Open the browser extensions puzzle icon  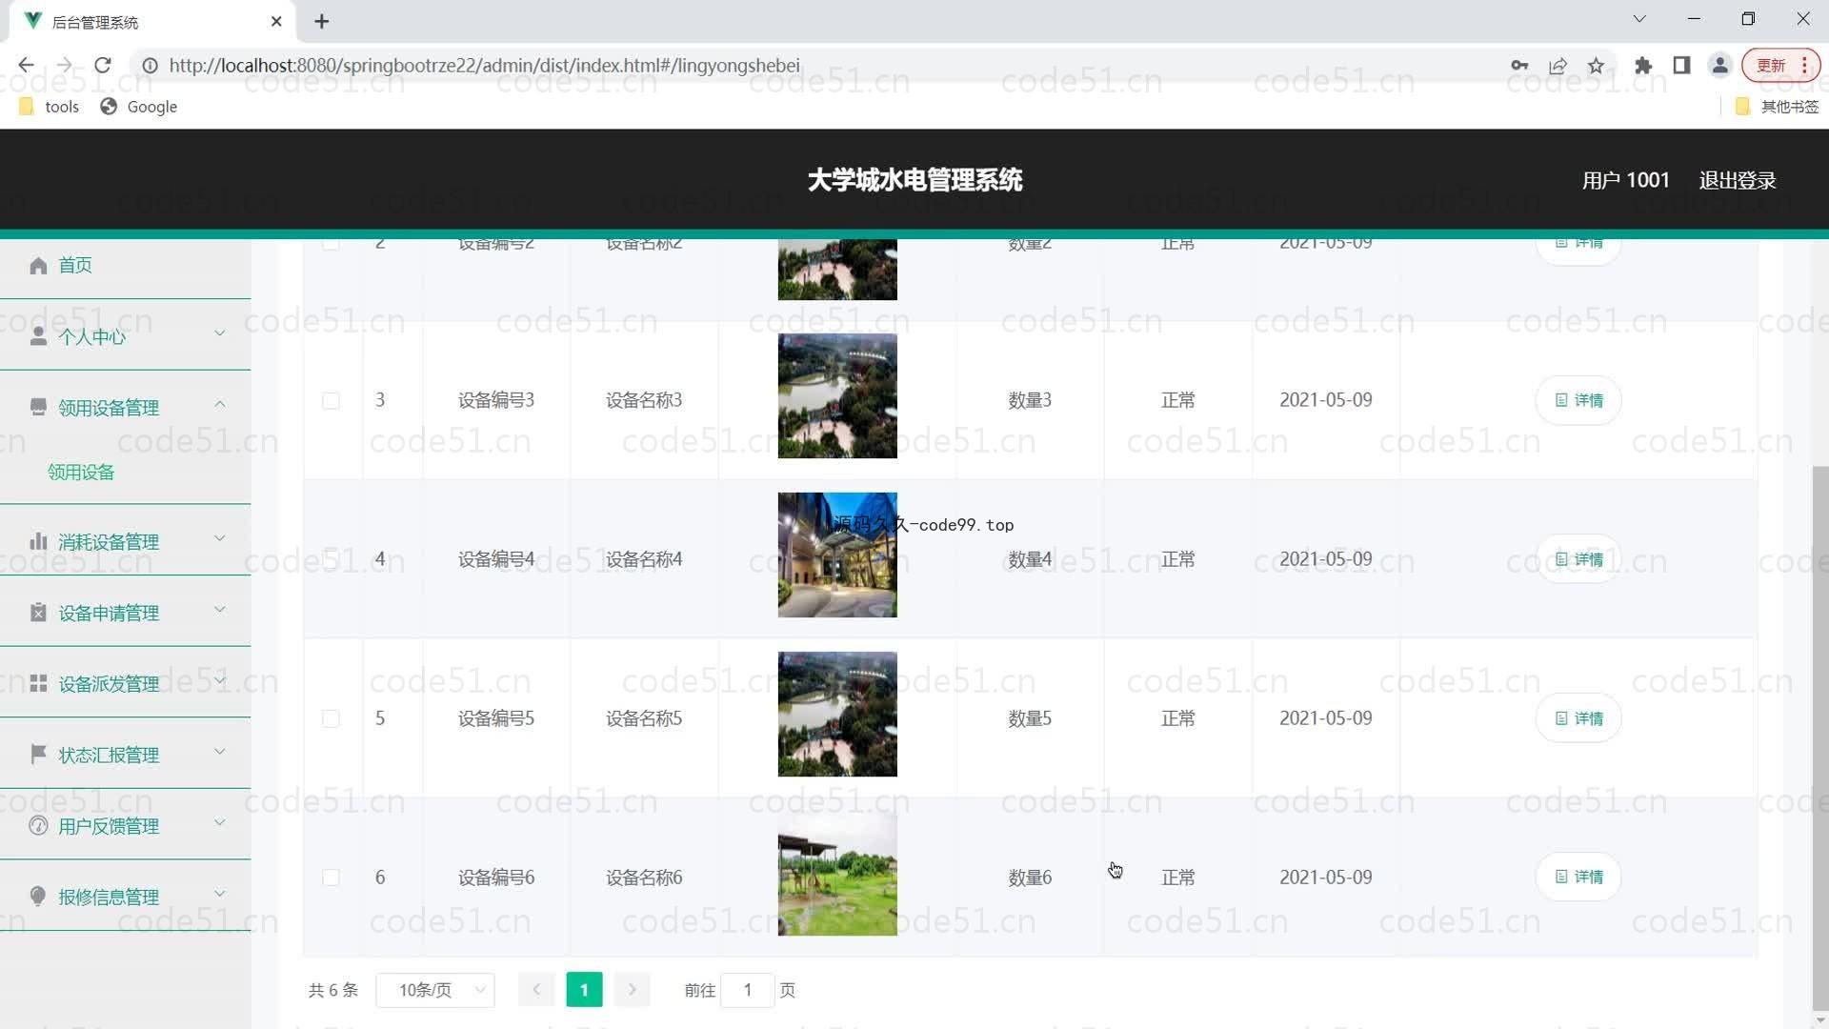1643,66
